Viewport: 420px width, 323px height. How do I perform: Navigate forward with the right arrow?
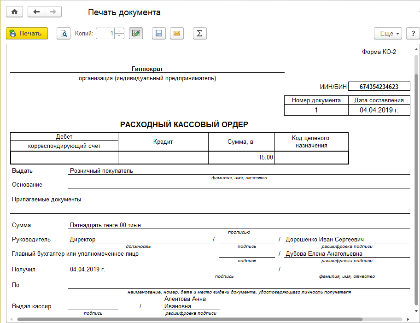tap(53, 12)
